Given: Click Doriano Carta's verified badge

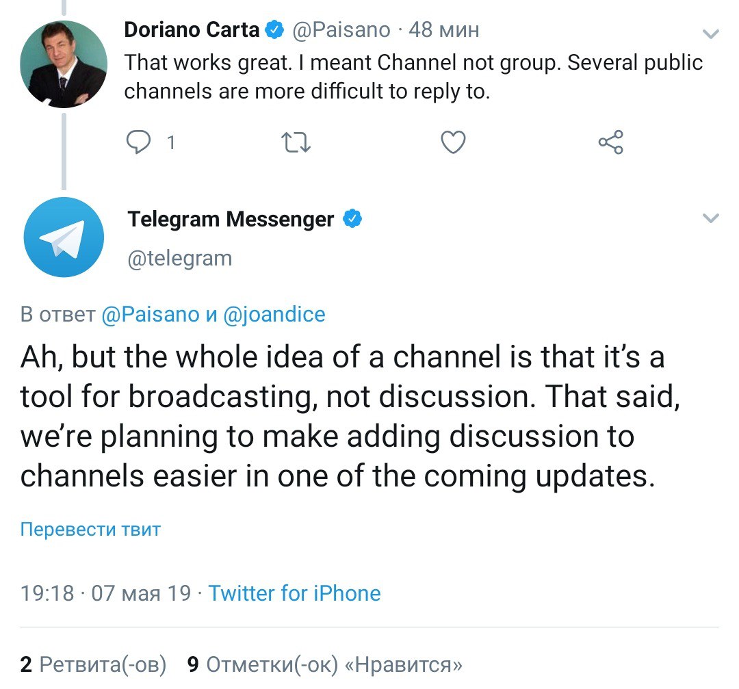Looking at the screenshot, I should pyautogui.click(x=275, y=30).
